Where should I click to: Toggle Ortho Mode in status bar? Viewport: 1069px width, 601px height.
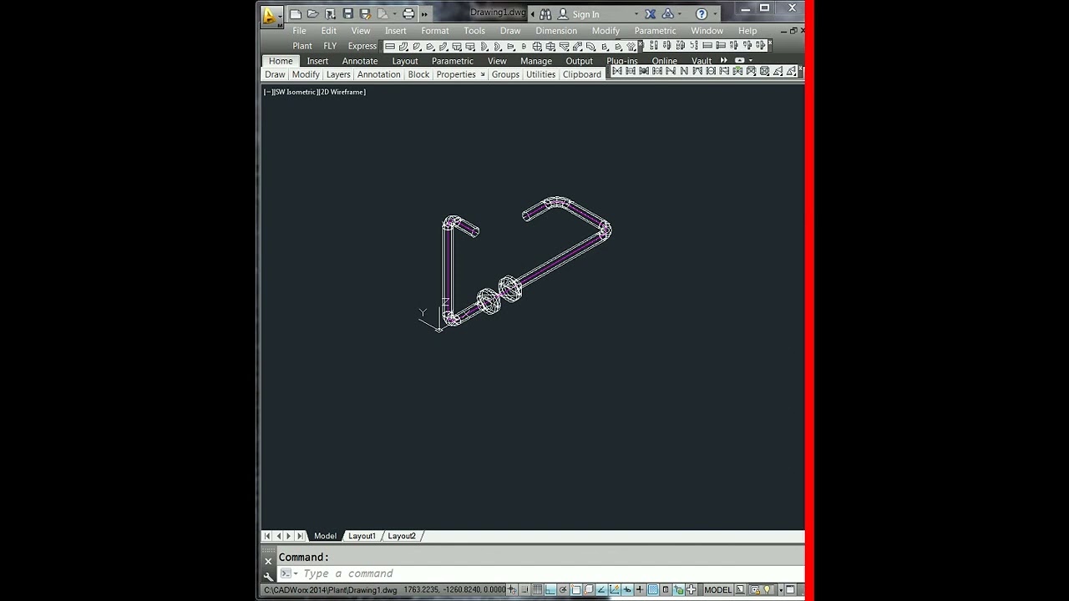(550, 589)
